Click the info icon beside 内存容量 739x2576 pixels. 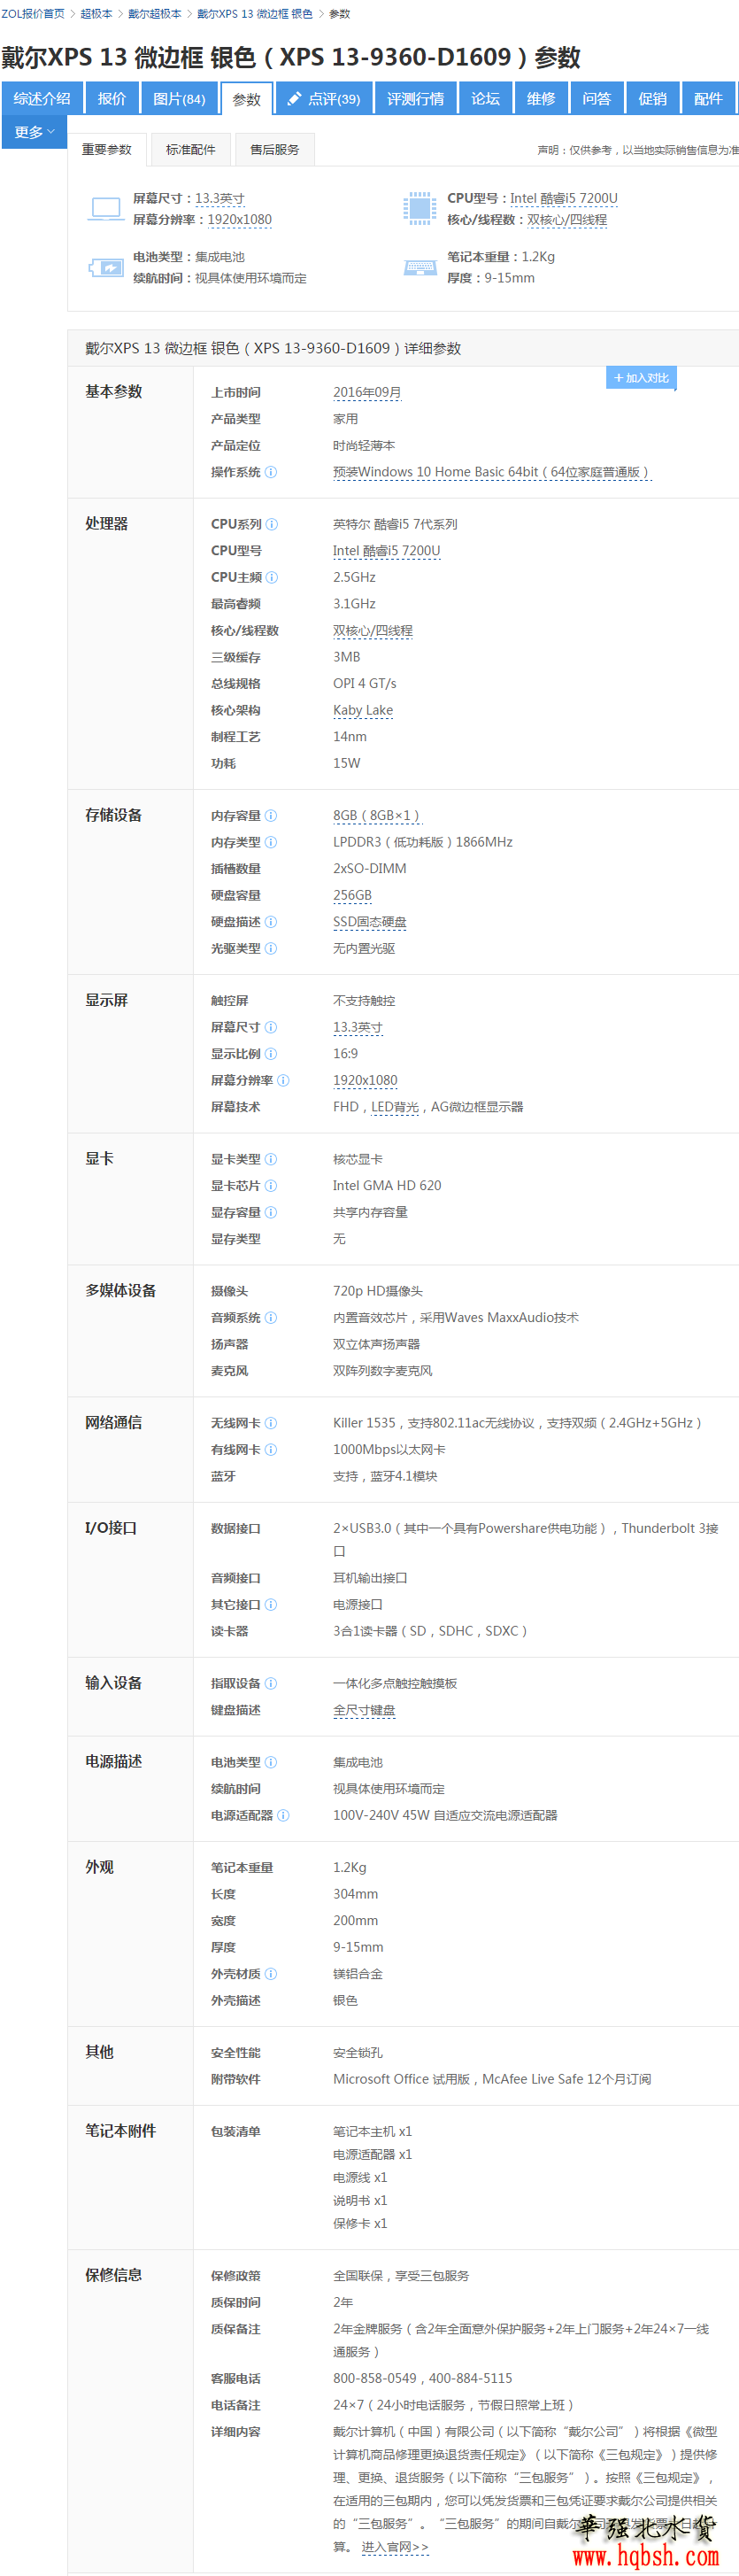click(x=271, y=816)
